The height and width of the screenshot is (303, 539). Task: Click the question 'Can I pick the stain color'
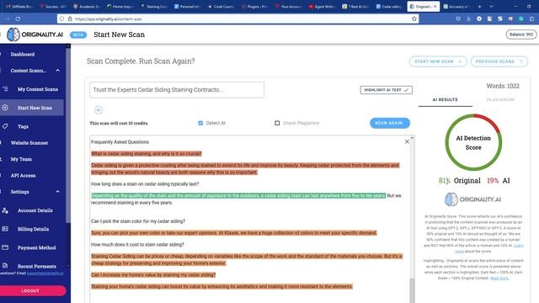(x=138, y=221)
